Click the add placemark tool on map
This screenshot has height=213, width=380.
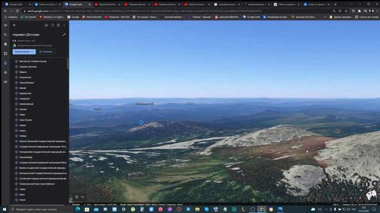tap(77, 197)
